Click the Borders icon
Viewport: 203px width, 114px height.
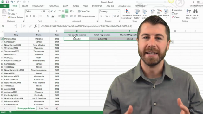point(41,16)
